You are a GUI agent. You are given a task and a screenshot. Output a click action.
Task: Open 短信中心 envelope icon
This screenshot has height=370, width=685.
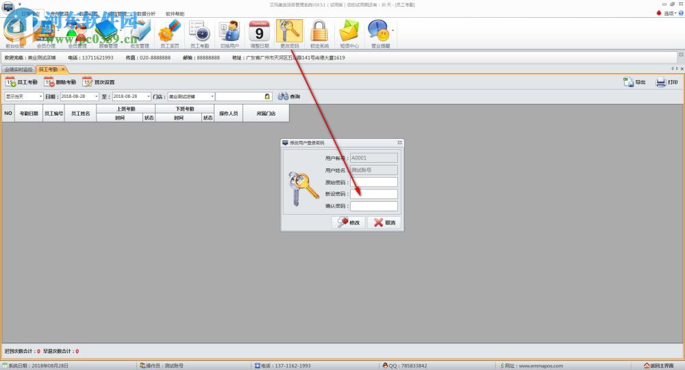pyautogui.click(x=349, y=34)
